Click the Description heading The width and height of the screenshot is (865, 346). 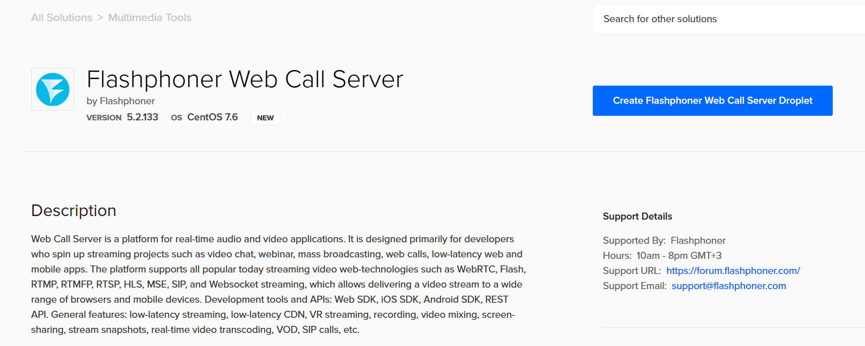coord(74,211)
